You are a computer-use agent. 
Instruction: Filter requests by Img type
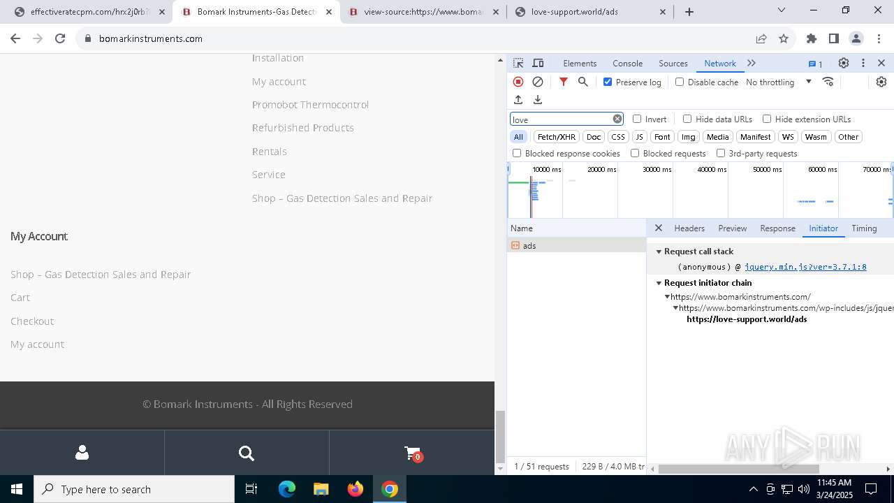pyautogui.click(x=689, y=137)
